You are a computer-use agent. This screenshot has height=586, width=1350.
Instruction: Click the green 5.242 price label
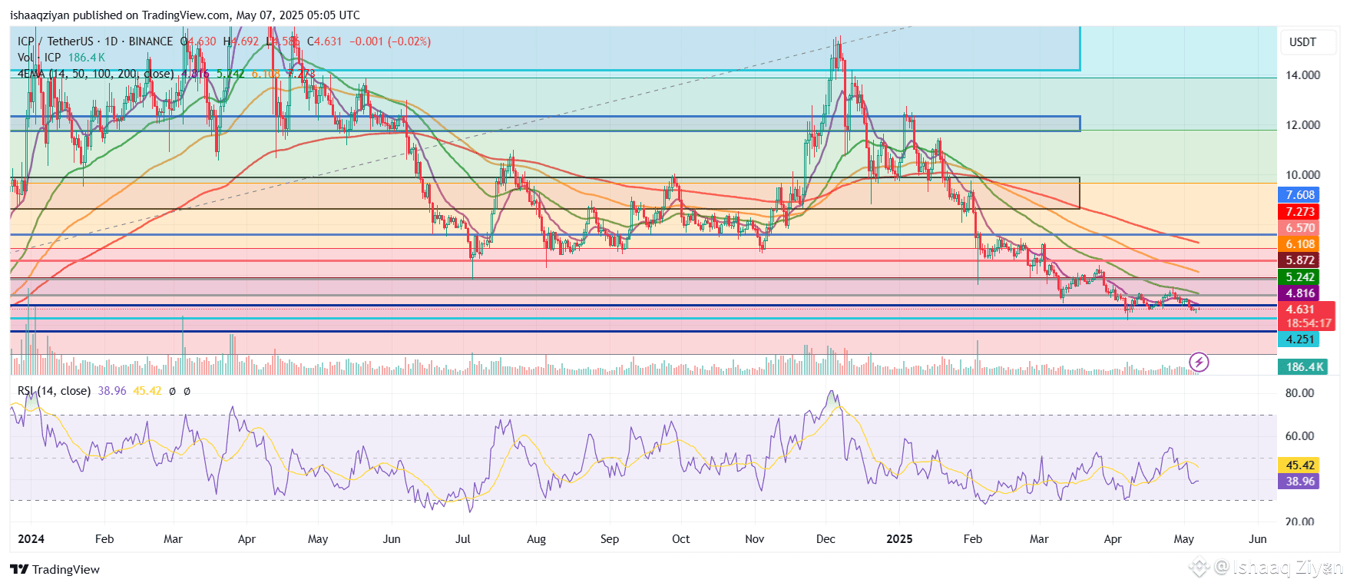[1299, 277]
